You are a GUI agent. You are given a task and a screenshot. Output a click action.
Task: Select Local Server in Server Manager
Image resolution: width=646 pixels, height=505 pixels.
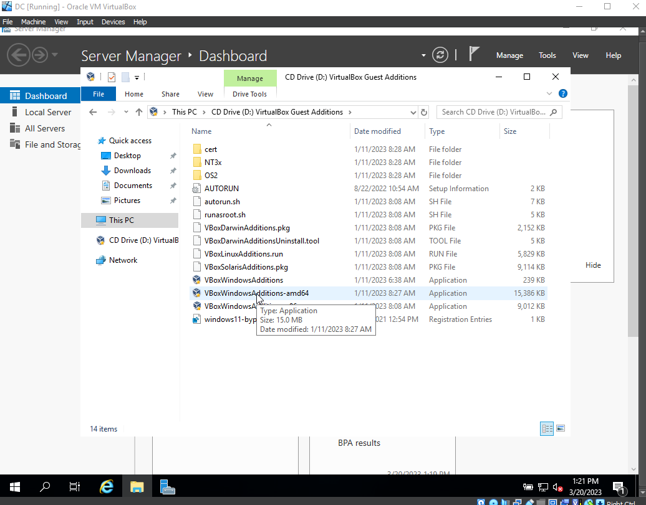point(48,112)
